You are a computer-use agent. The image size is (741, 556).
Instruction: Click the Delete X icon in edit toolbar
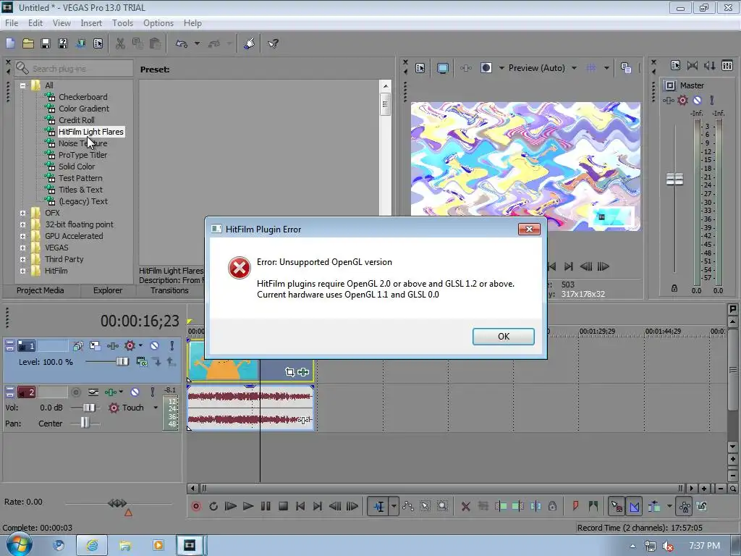(465, 506)
